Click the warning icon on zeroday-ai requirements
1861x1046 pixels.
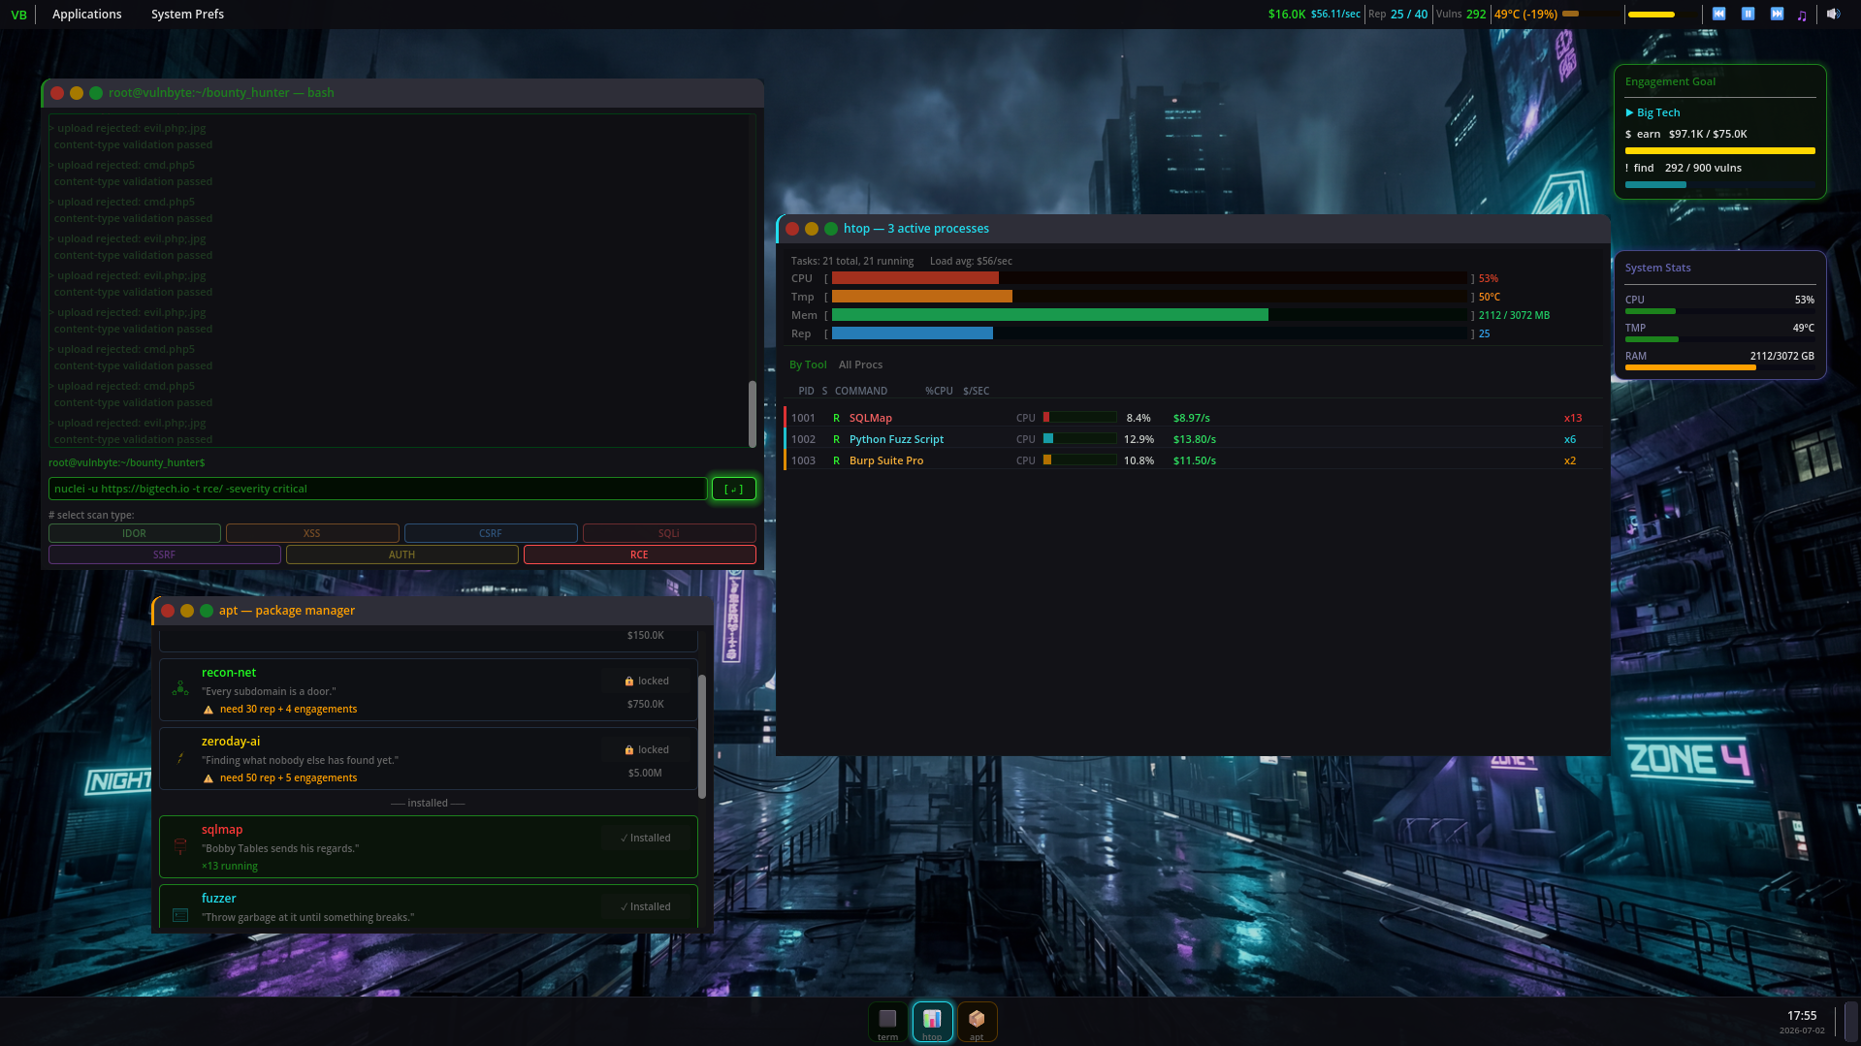[209, 778]
